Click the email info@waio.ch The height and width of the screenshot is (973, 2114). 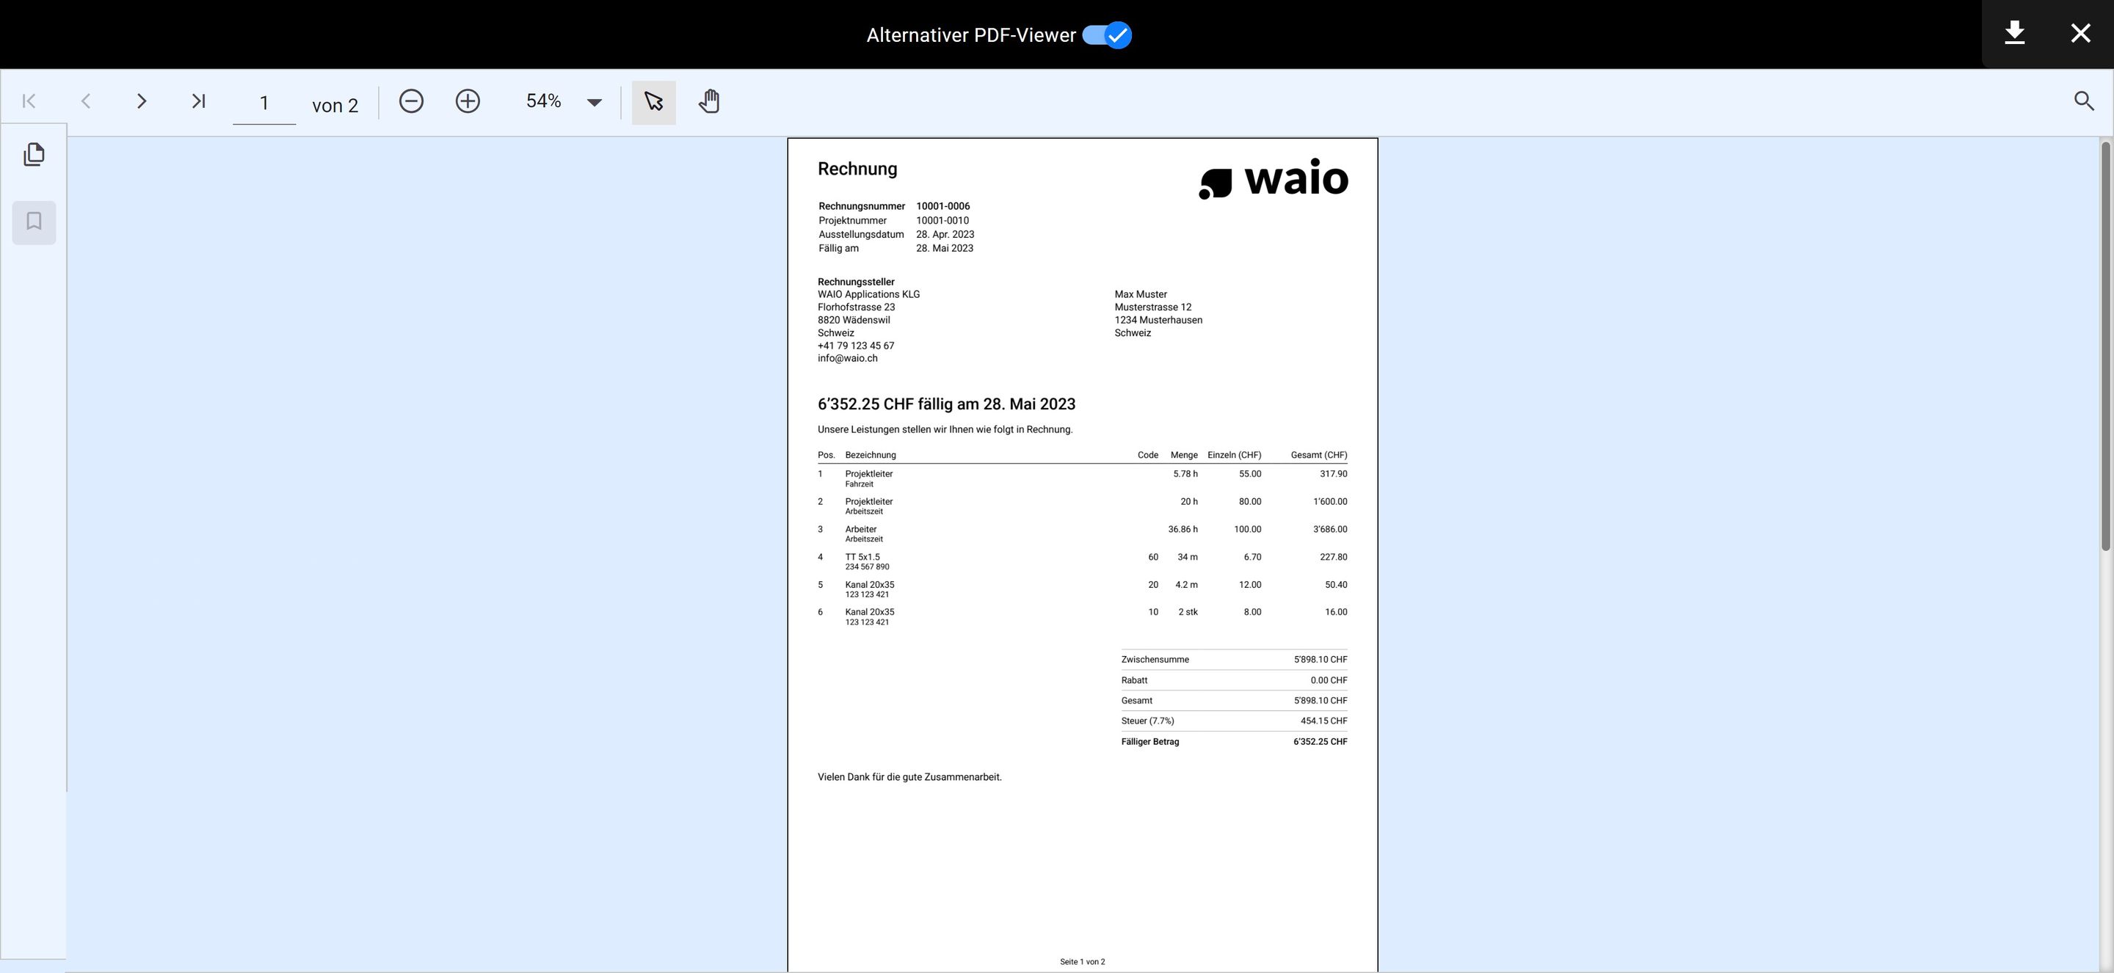tap(848, 359)
